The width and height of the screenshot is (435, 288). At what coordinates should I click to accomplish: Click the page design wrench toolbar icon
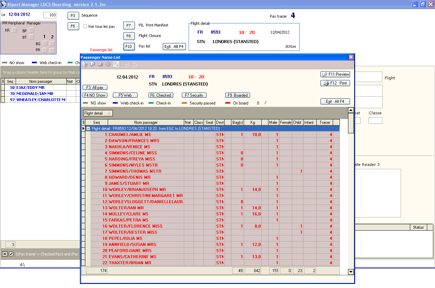[85, 64]
